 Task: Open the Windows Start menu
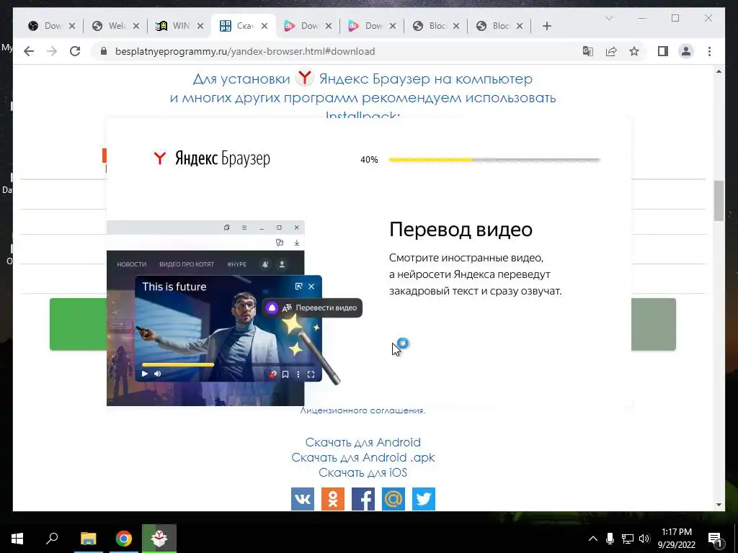(17, 539)
